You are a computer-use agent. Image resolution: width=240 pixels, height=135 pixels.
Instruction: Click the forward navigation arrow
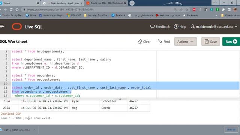pos(5,9)
